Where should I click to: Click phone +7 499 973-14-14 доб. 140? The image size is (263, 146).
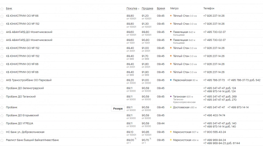(x=220, y=127)
